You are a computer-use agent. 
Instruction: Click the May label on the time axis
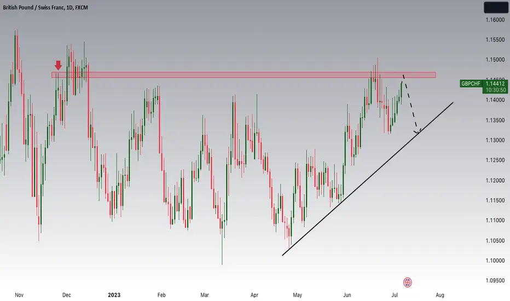click(x=297, y=295)
